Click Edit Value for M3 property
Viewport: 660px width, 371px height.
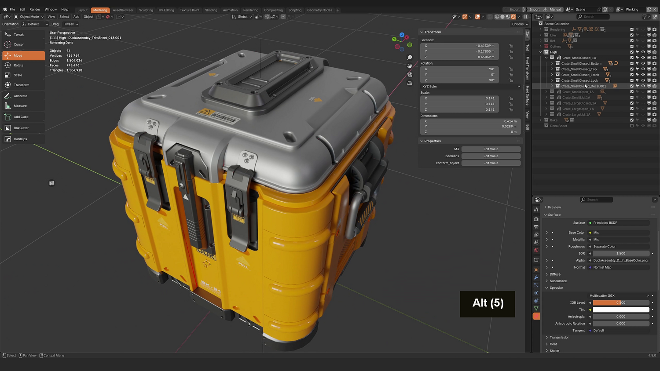tap(491, 149)
